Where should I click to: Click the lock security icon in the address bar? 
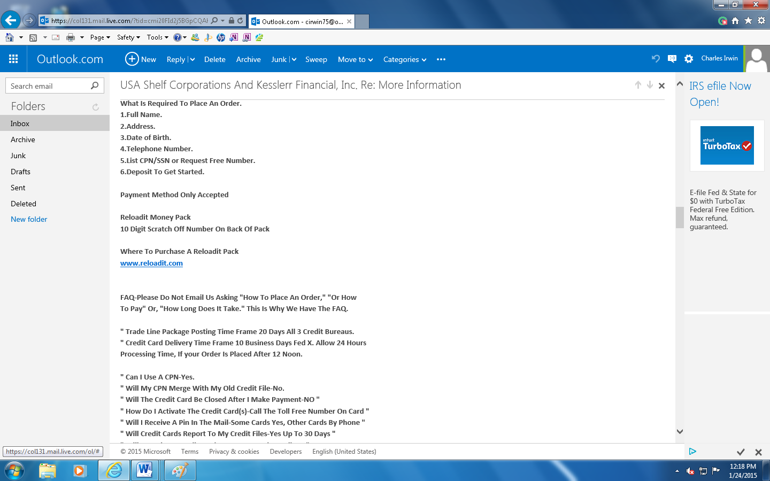tap(232, 21)
